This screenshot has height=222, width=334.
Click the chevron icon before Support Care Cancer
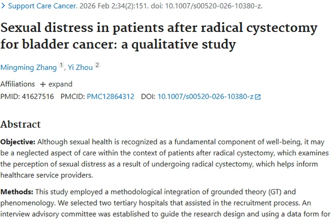(3, 7)
